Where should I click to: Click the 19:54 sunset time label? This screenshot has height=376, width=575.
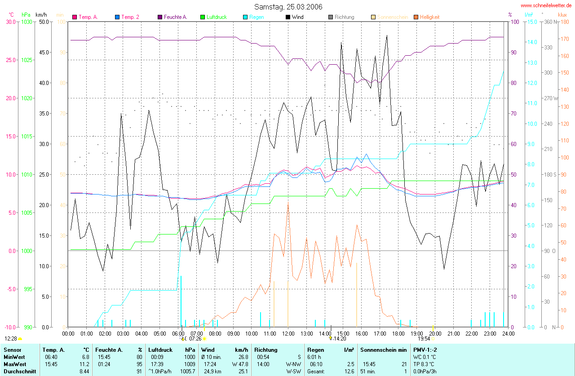point(424,339)
